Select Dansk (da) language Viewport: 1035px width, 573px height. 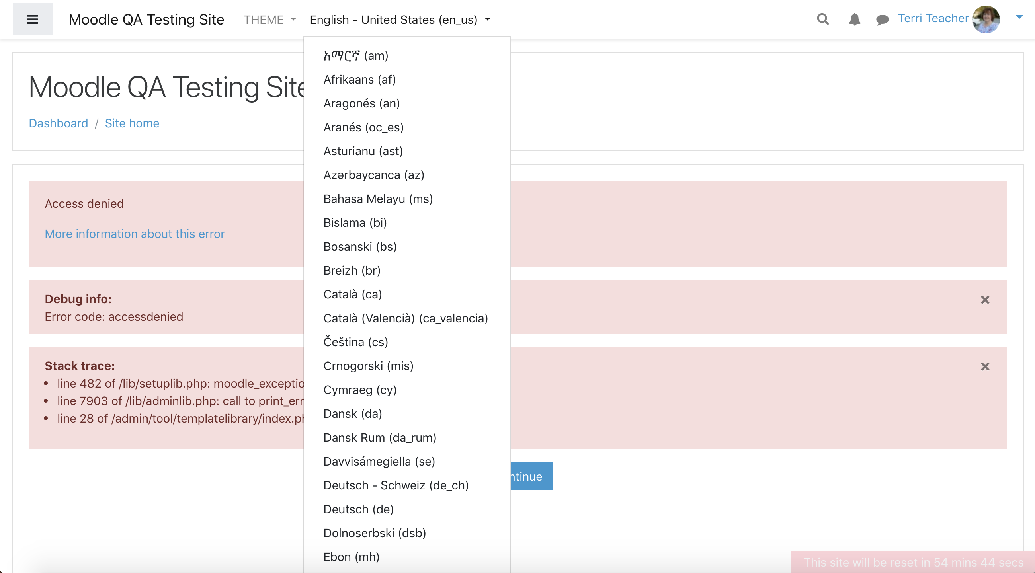(406, 414)
